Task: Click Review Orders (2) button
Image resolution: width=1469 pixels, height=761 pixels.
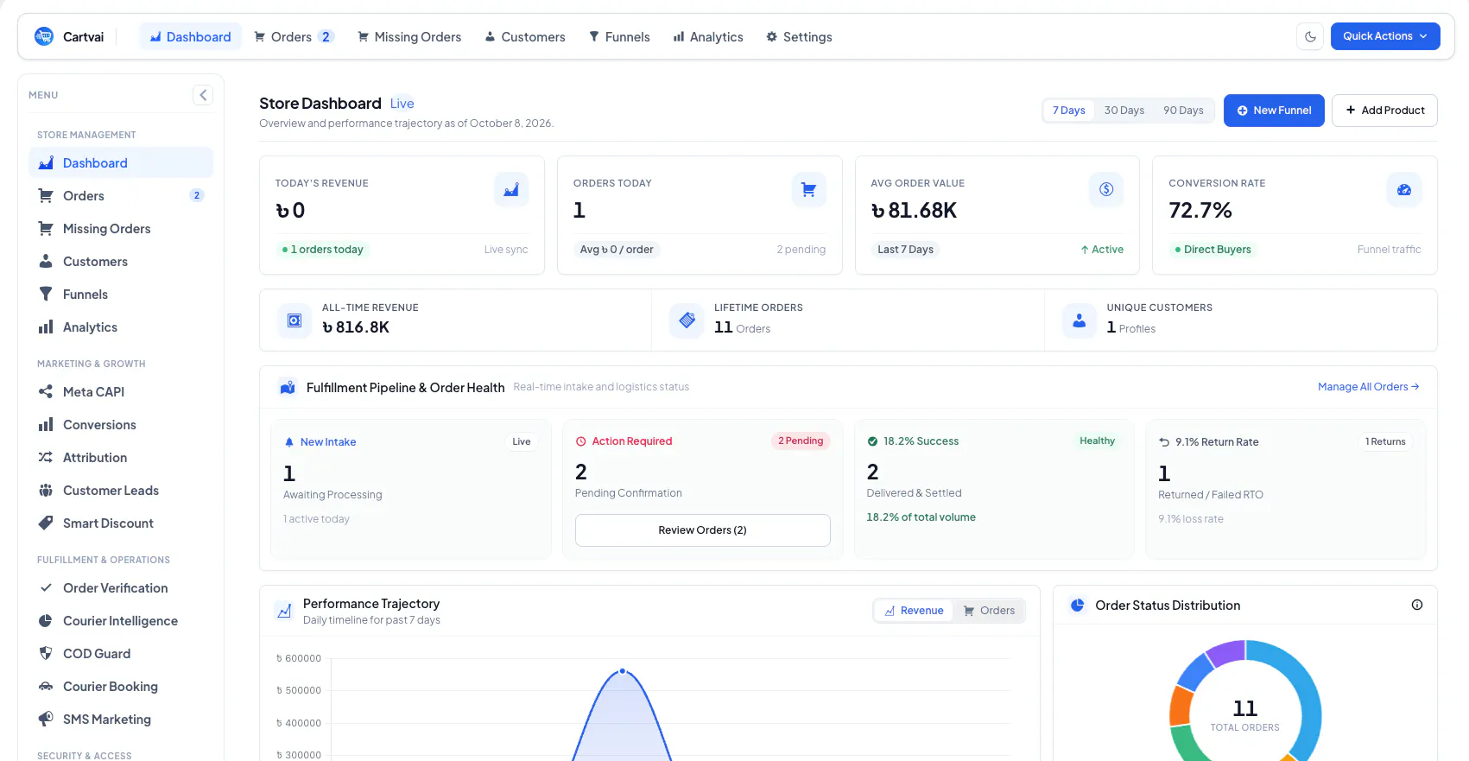Action: click(702, 530)
